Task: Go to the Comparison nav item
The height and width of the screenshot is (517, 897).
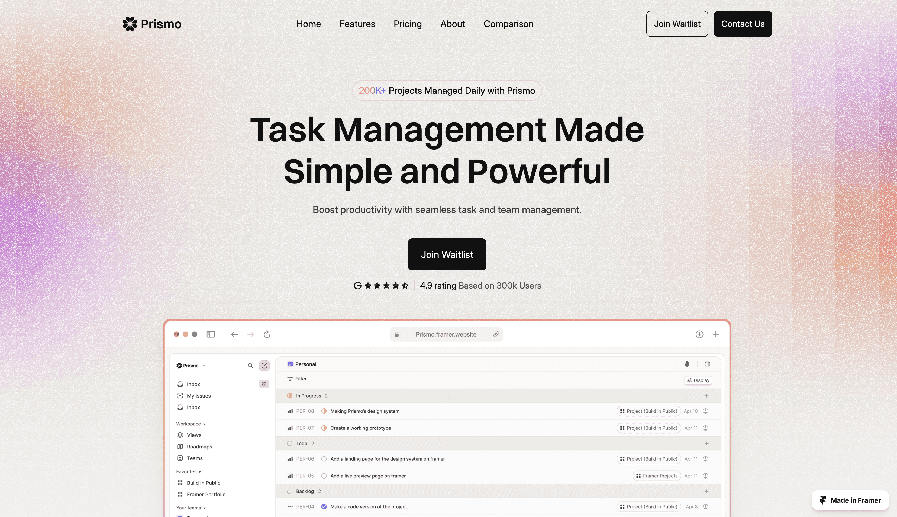Action: [x=508, y=24]
